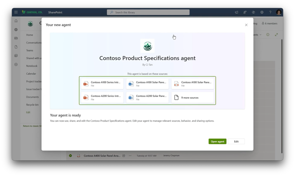
Task: Select Home in site navigation
Action: pos(30,35)
